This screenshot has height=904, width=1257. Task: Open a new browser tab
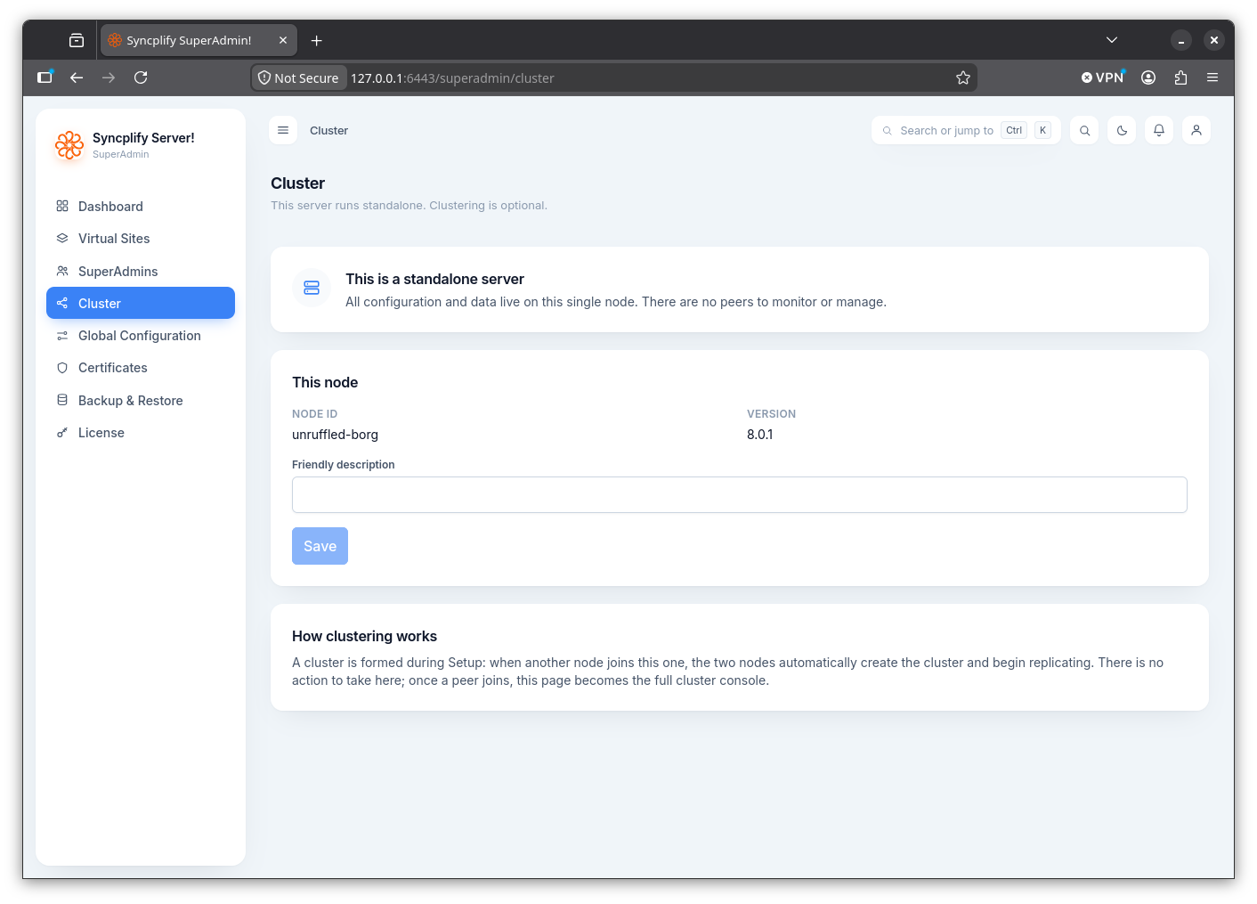pos(316,40)
